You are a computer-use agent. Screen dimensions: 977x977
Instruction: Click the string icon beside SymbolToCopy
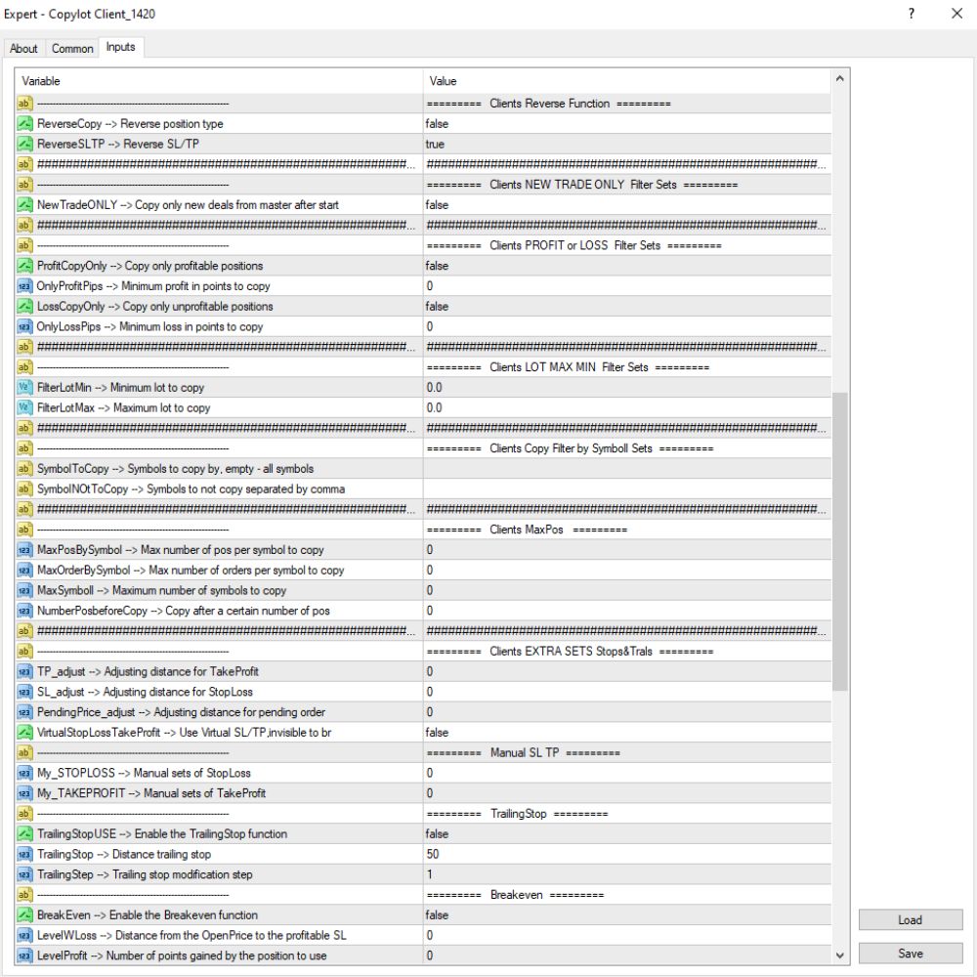(24, 469)
